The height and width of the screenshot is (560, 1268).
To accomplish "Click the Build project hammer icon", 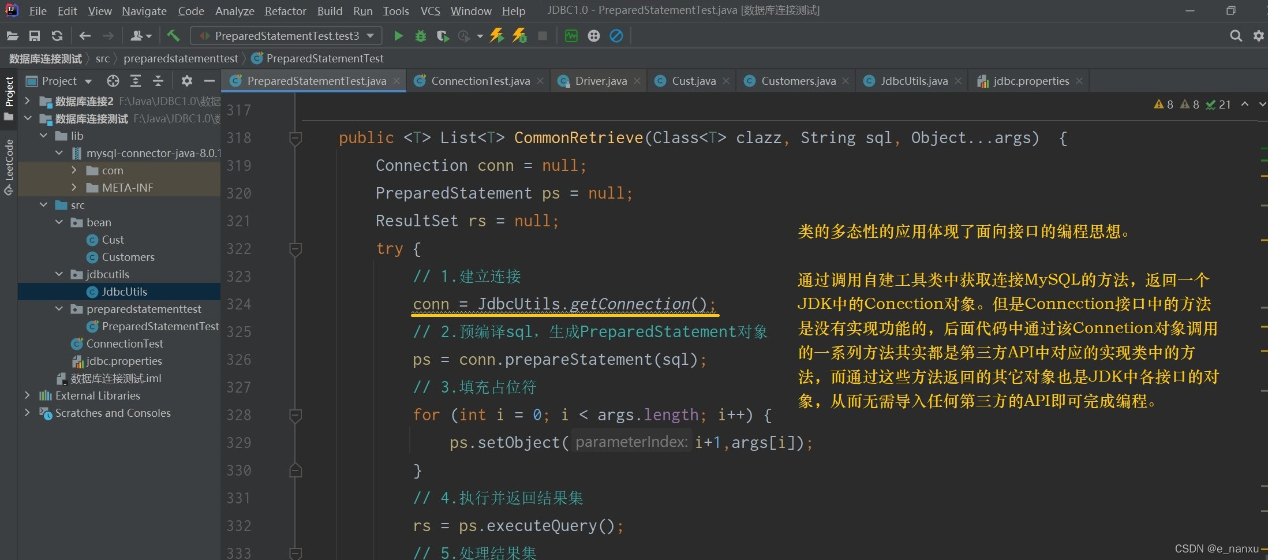I will 173,36.
